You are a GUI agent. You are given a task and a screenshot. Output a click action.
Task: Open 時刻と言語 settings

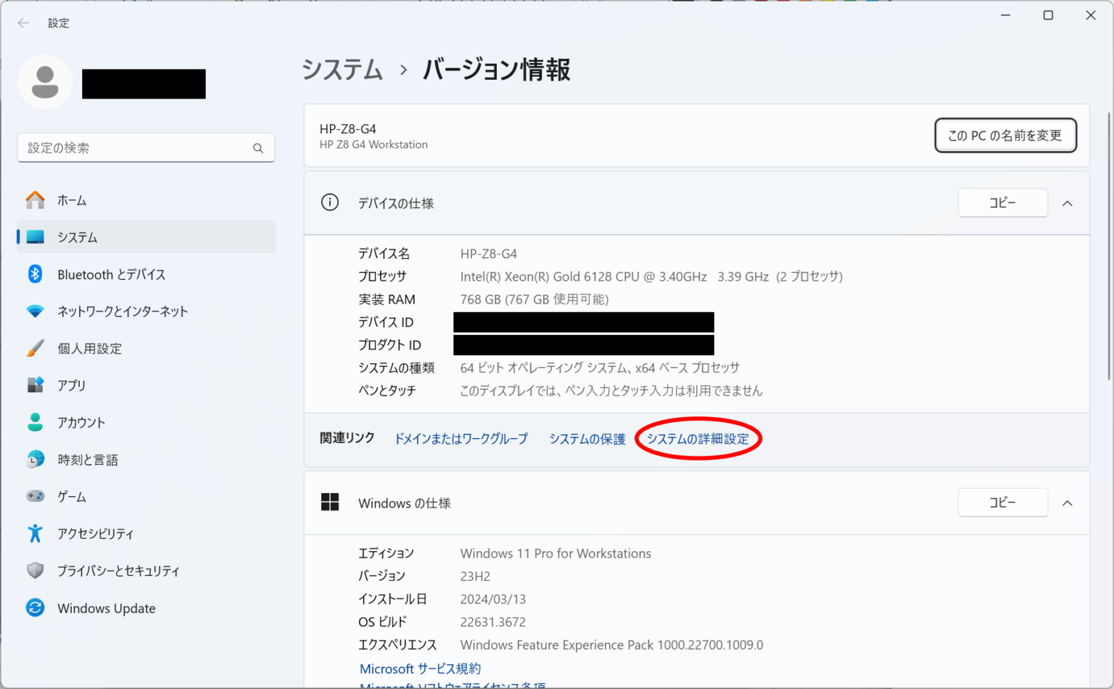pos(87,459)
